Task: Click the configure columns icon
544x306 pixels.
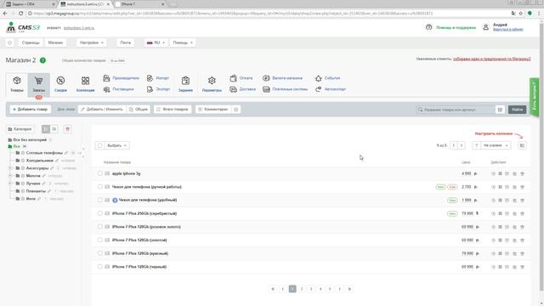Action: [522, 145]
